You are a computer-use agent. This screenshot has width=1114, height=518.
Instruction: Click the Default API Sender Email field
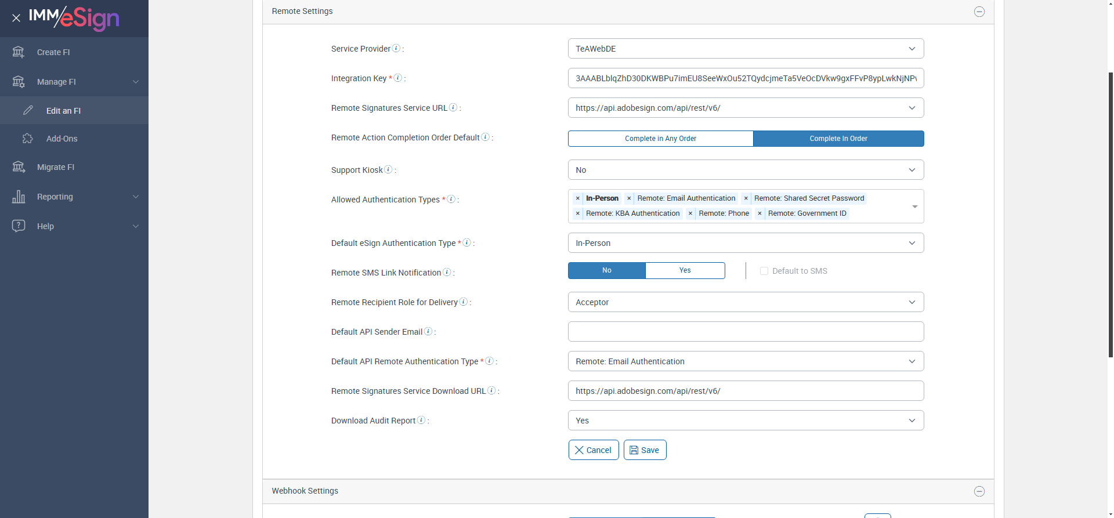tap(746, 332)
